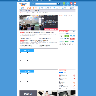Click the first blue section header button
Screen dimensions: 96x96
(x=27, y=51)
